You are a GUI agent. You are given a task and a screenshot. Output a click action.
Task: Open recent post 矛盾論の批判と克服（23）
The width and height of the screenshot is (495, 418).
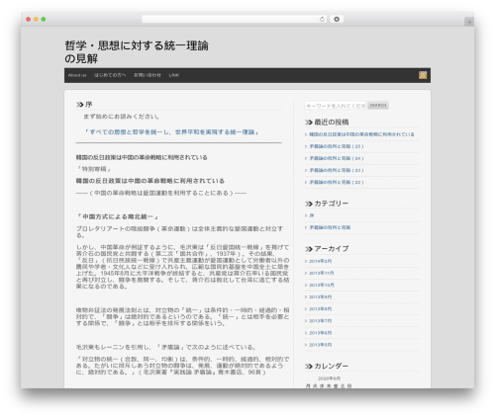coord(337,170)
